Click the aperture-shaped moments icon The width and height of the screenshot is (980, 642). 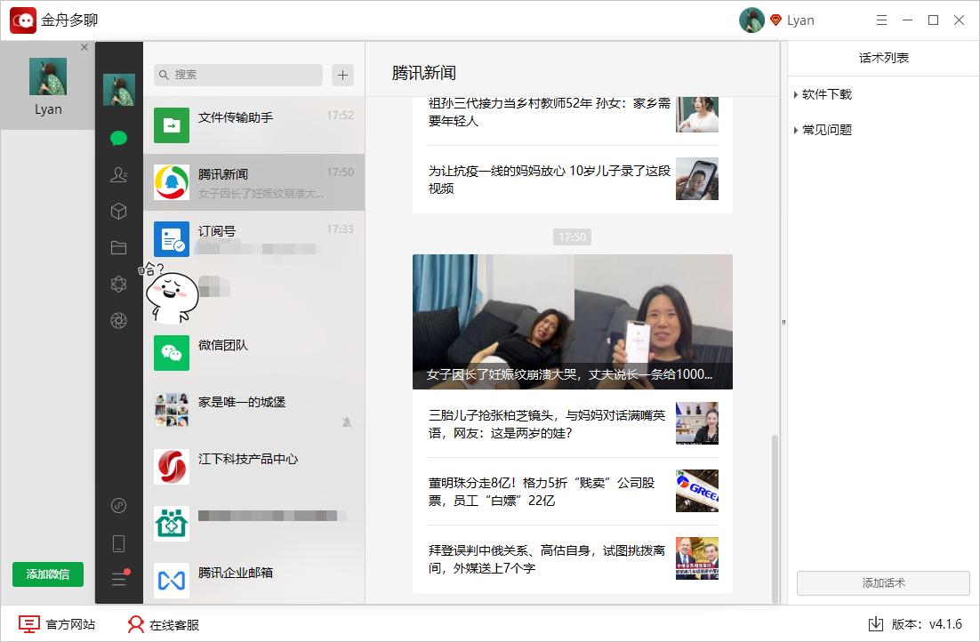[x=119, y=320]
